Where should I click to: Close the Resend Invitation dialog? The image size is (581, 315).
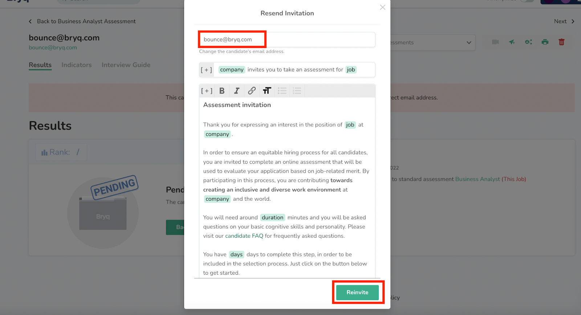click(x=382, y=7)
